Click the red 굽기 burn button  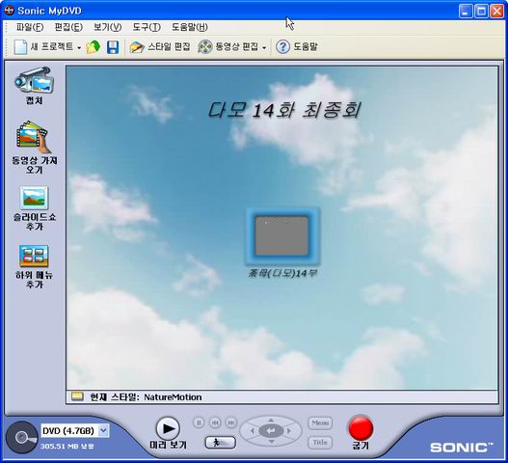(x=361, y=428)
